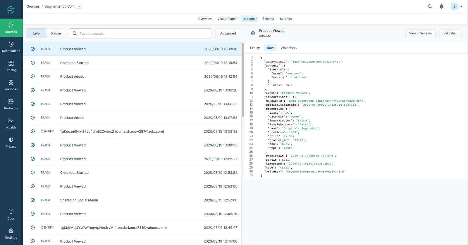Select Checkout Started event at 12:53:52
The width and height of the screenshot is (468, 245).
(132, 173)
